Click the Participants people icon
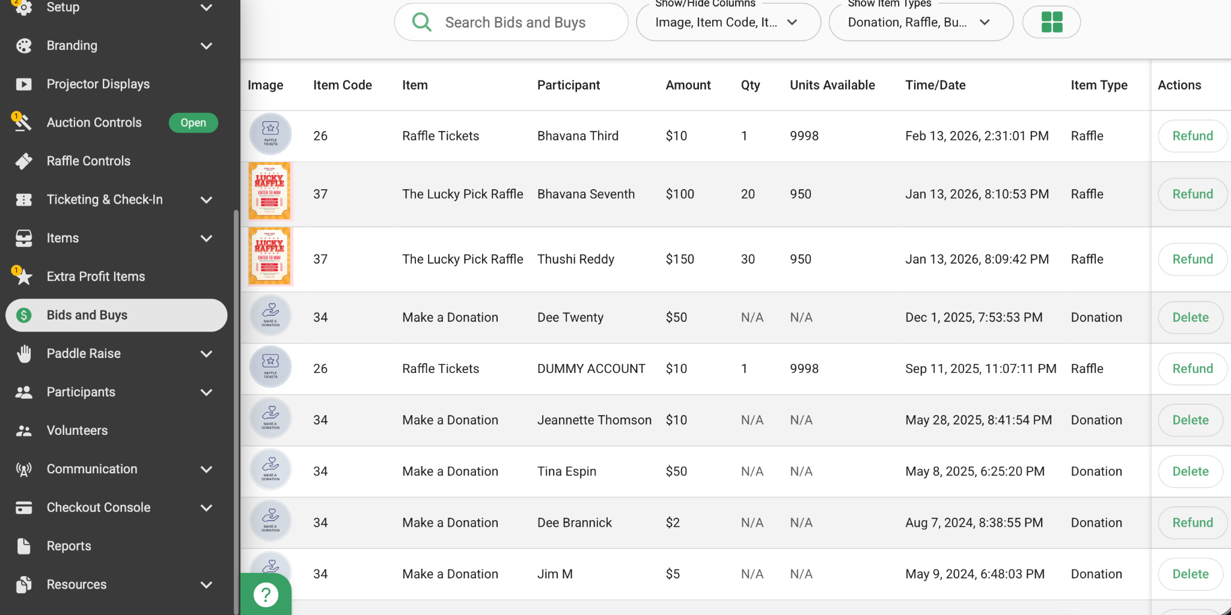The image size is (1231, 615). pyautogui.click(x=23, y=392)
